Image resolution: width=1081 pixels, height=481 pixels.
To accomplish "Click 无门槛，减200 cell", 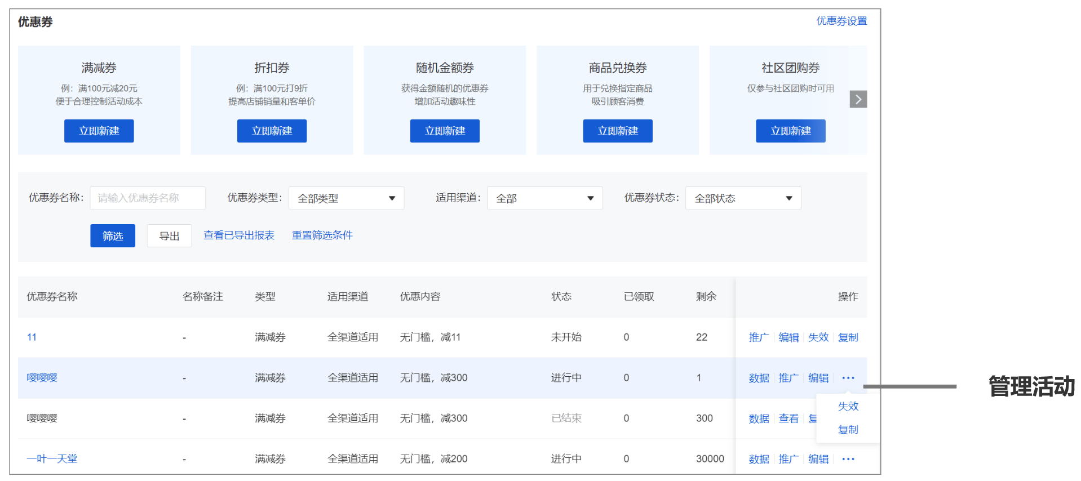I will (434, 459).
